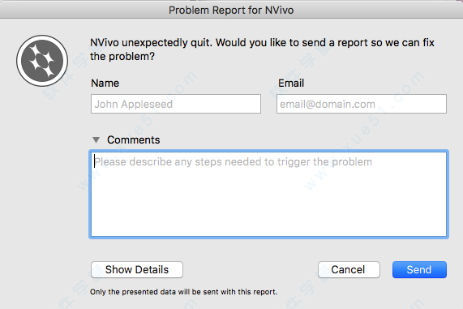Place cursor in the Comments text area
Viewport: 463px width, 309px height.
click(268, 195)
